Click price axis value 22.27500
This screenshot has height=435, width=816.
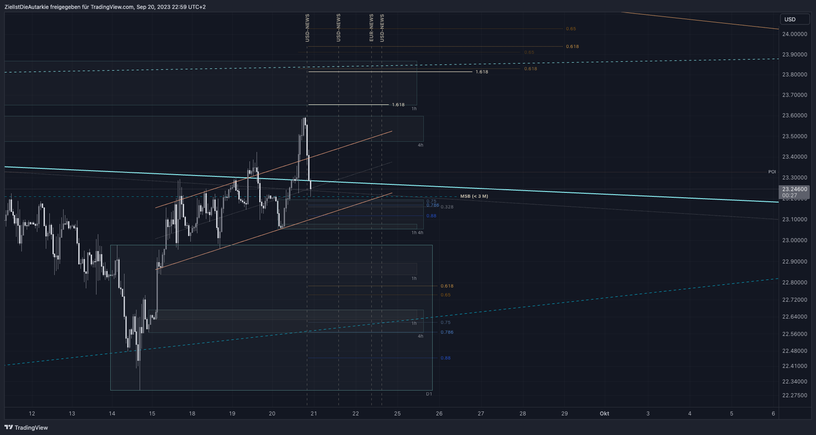click(795, 395)
